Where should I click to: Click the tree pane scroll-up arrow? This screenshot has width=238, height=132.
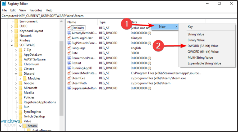[61, 22]
